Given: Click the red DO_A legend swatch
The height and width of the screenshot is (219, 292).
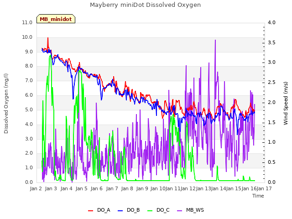Looking at the screenshot, I should [x=90, y=211].
